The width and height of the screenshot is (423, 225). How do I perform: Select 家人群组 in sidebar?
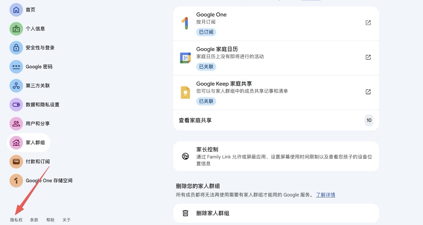[x=29, y=143]
